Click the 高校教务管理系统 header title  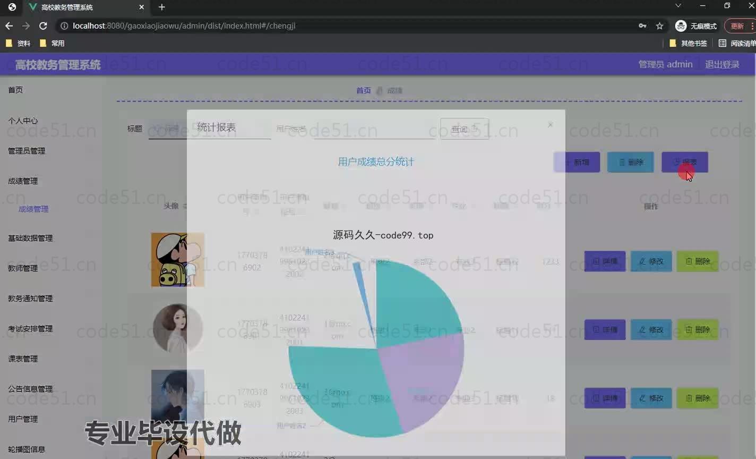pyautogui.click(x=58, y=65)
